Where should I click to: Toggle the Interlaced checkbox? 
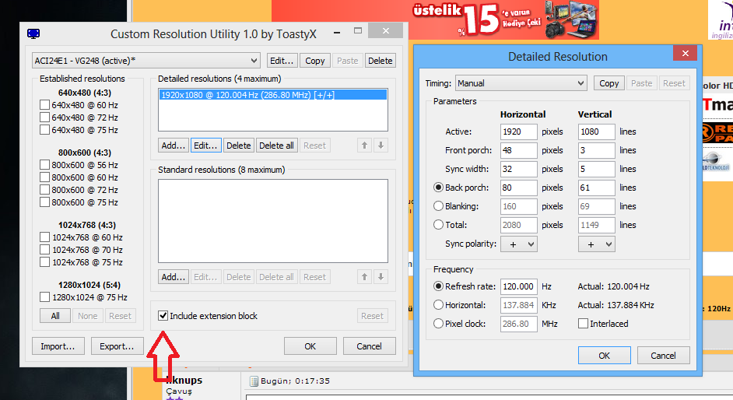pos(584,324)
